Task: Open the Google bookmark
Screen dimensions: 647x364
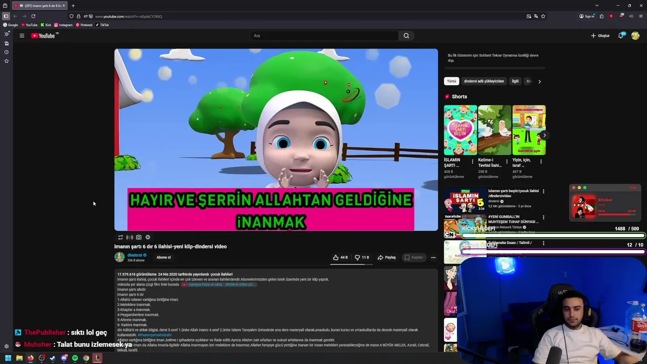Action: coord(10,25)
